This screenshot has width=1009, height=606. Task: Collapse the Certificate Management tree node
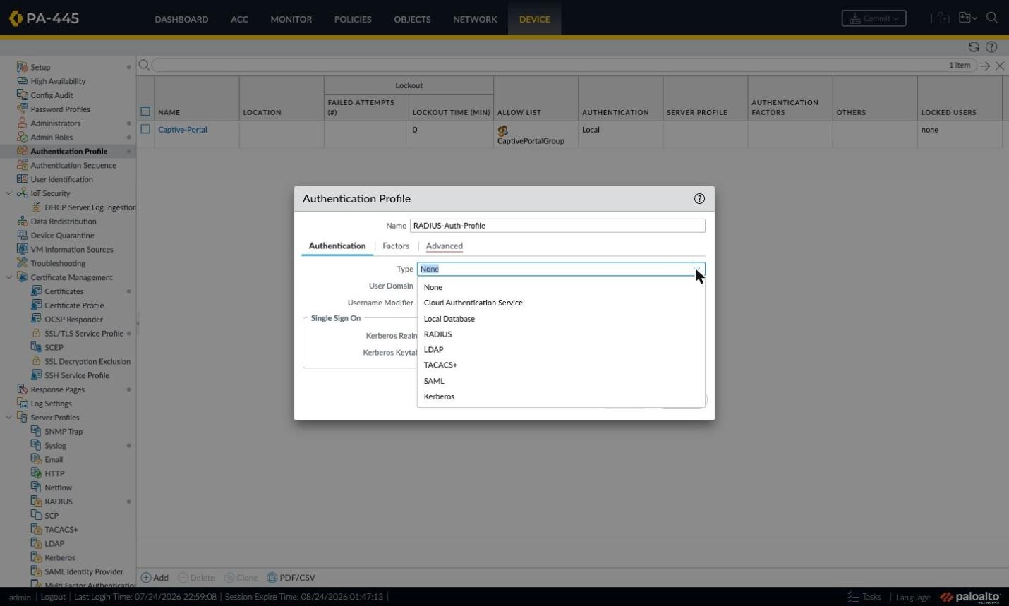pyautogui.click(x=8, y=277)
